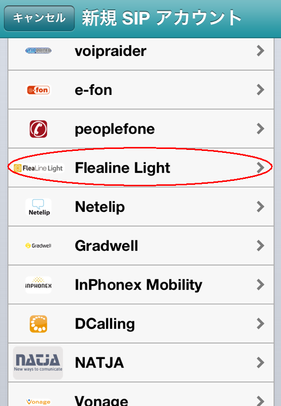281x406 pixels.
Task: Open Flealine Light via its chevron arrow
Action: click(x=260, y=168)
